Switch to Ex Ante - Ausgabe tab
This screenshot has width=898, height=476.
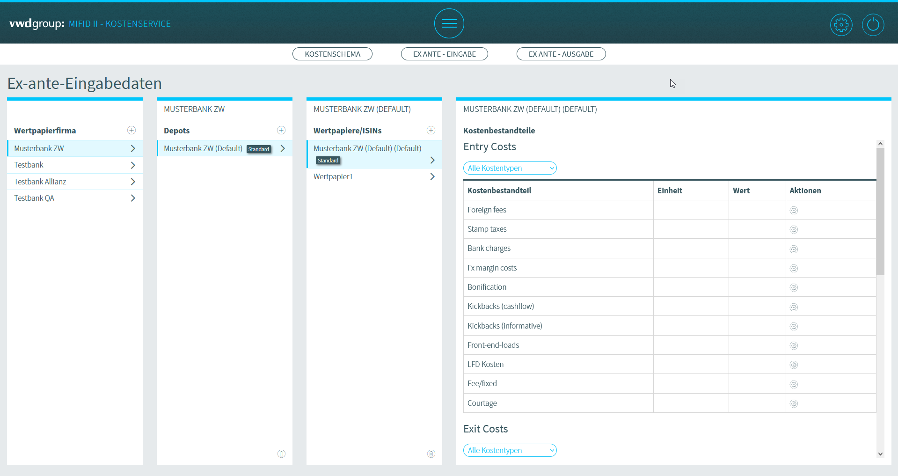pyautogui.click(x=561, y=54)
